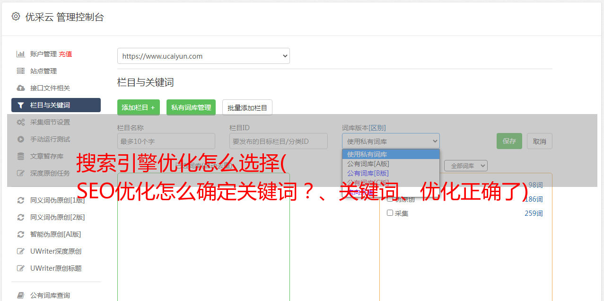Focus the 栏目名称 input field

[166, 141]
